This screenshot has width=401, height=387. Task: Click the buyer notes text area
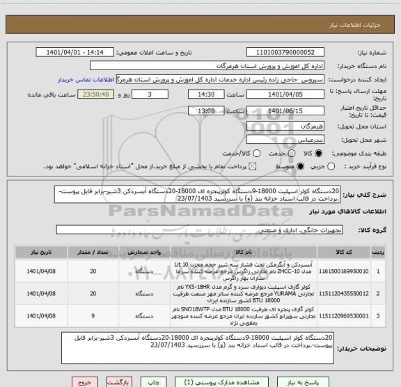point(198,348)
